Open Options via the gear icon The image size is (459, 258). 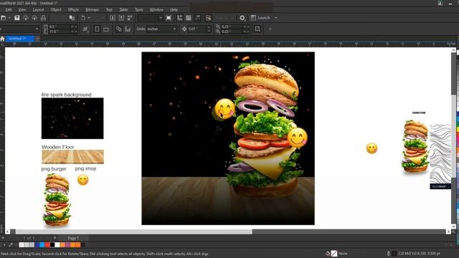242,18
